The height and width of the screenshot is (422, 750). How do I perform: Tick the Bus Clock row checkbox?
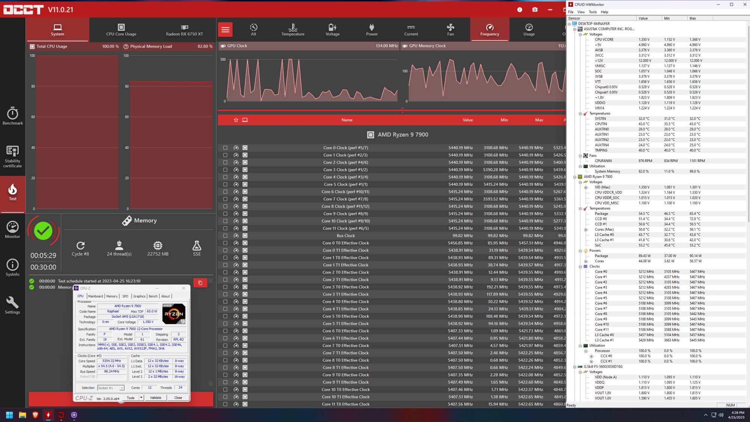coord(225,236)
